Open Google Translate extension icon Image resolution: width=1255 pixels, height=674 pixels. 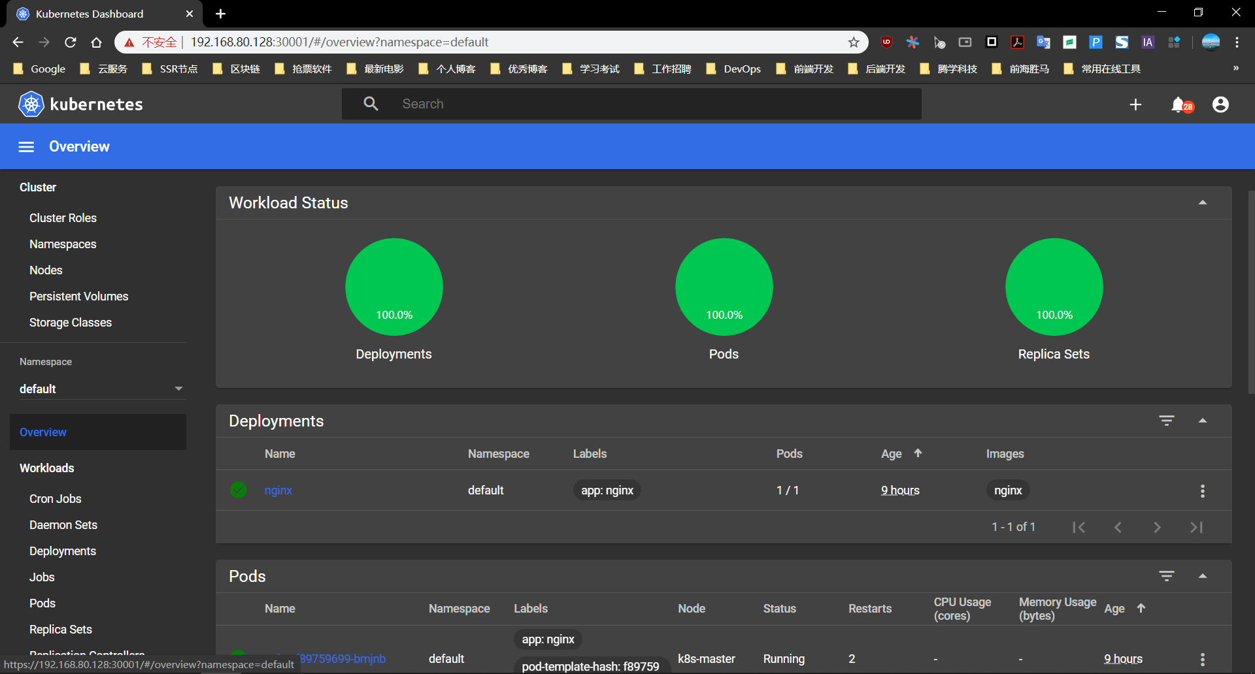tap(1043, 42)
